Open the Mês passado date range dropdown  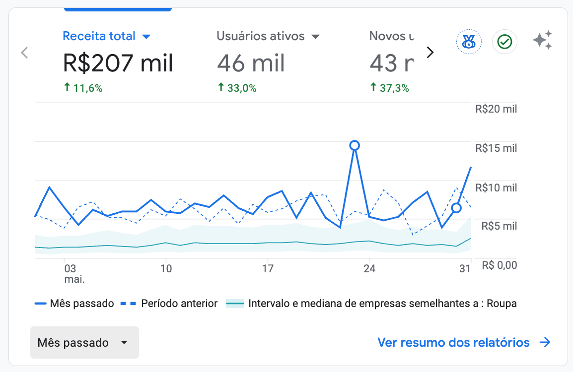pyautogui.click(x=84, y=342)
